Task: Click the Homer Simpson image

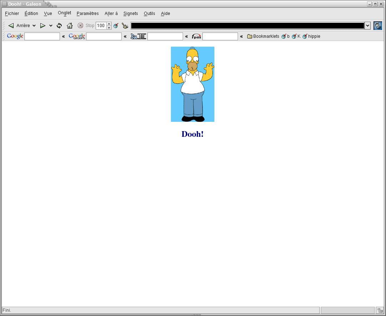Action: 193,84
